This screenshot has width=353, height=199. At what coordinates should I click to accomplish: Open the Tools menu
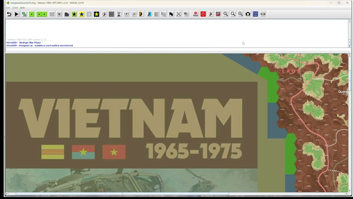click(15, 7)
